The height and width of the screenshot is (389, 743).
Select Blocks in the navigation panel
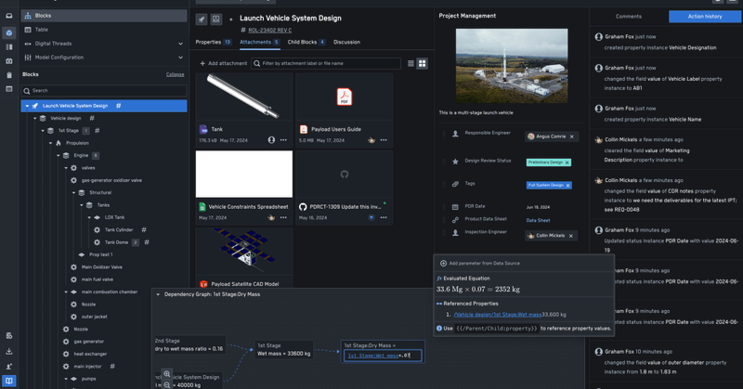[104, 16]
